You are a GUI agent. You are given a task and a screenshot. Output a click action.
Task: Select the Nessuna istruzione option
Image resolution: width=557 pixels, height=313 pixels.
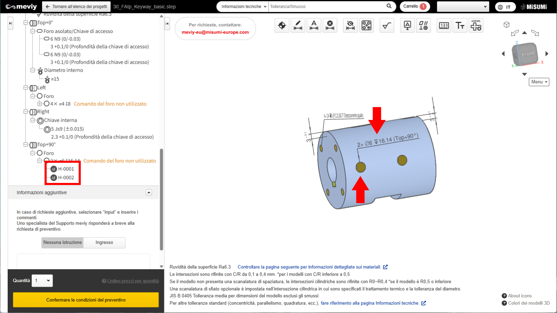pyautogui.click(x=63, y=242)
